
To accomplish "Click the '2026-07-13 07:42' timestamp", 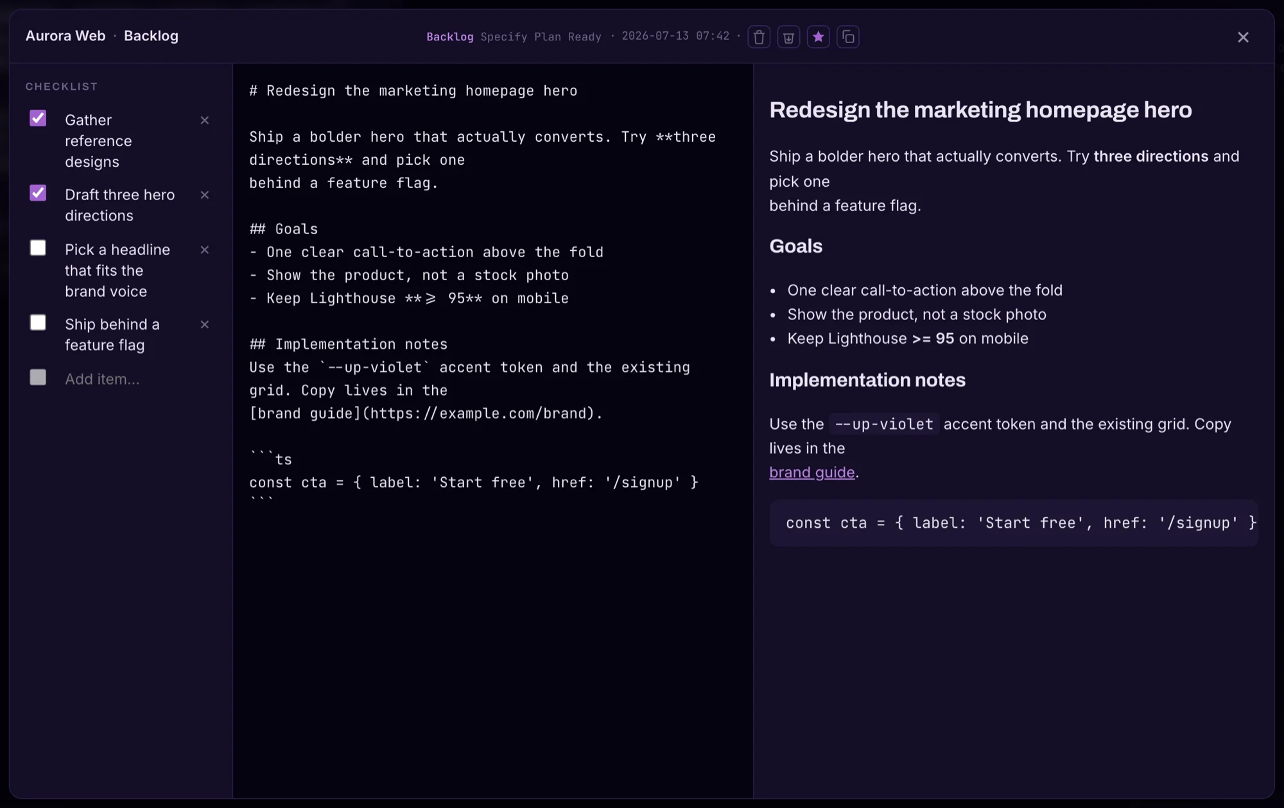I will pyautogui.click(x=675, y=36).
